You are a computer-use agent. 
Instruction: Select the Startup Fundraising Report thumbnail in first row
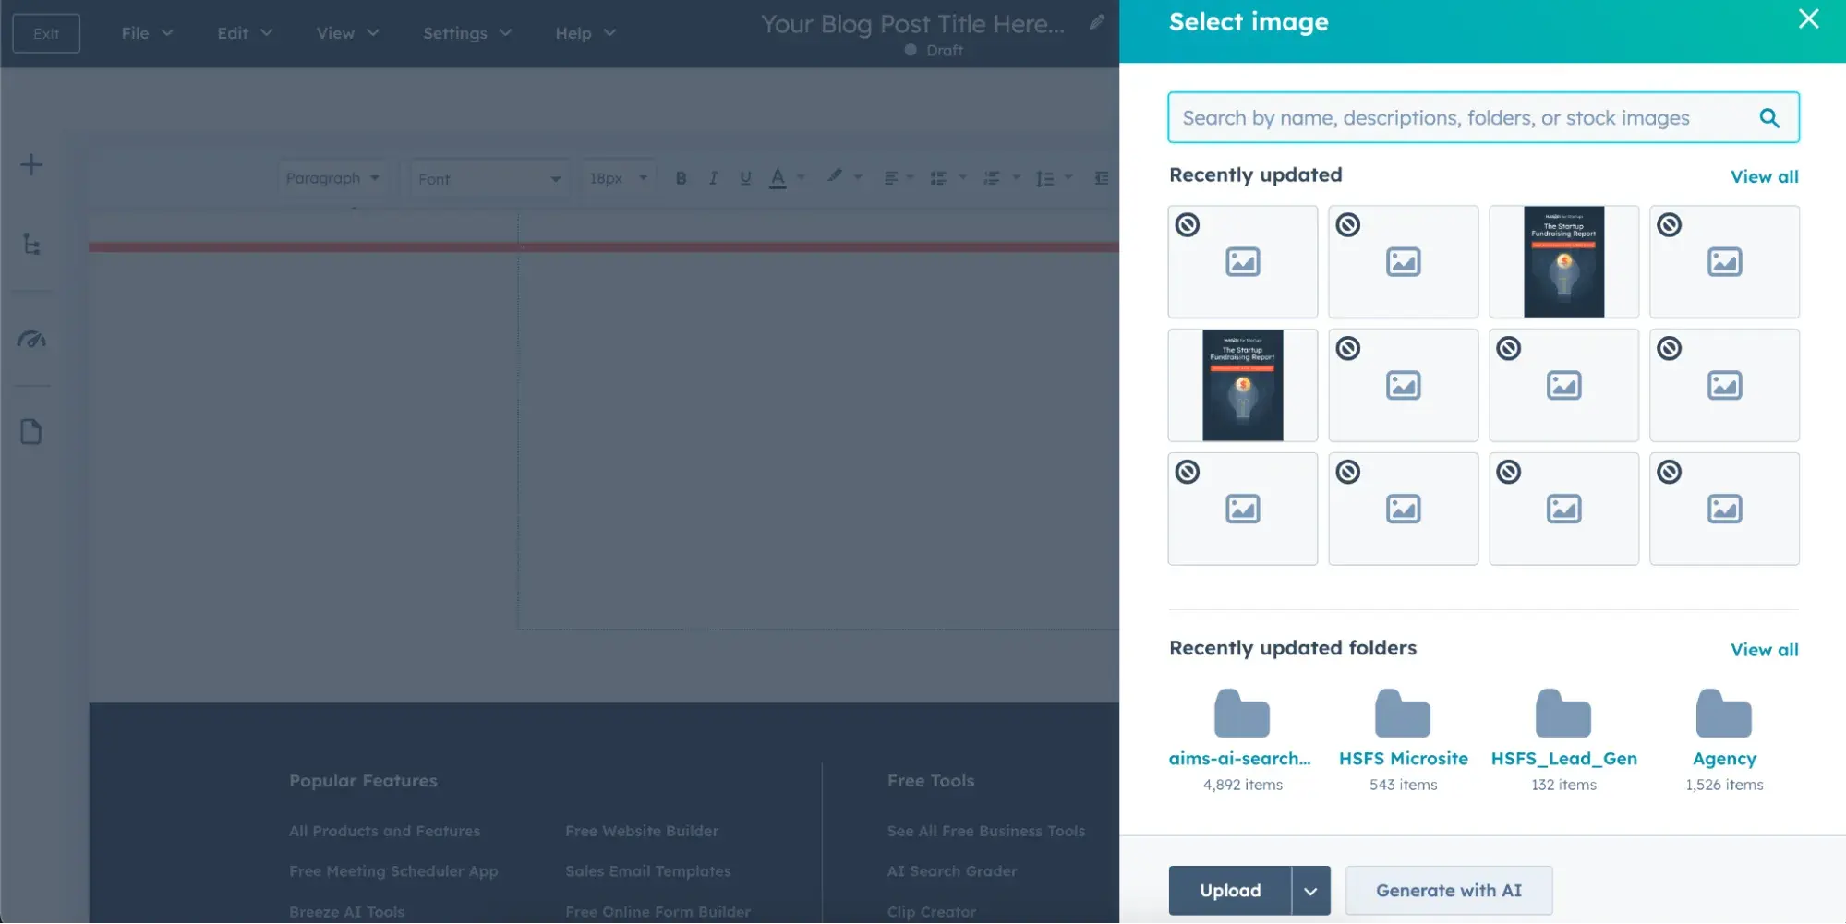pos(1563,261)
